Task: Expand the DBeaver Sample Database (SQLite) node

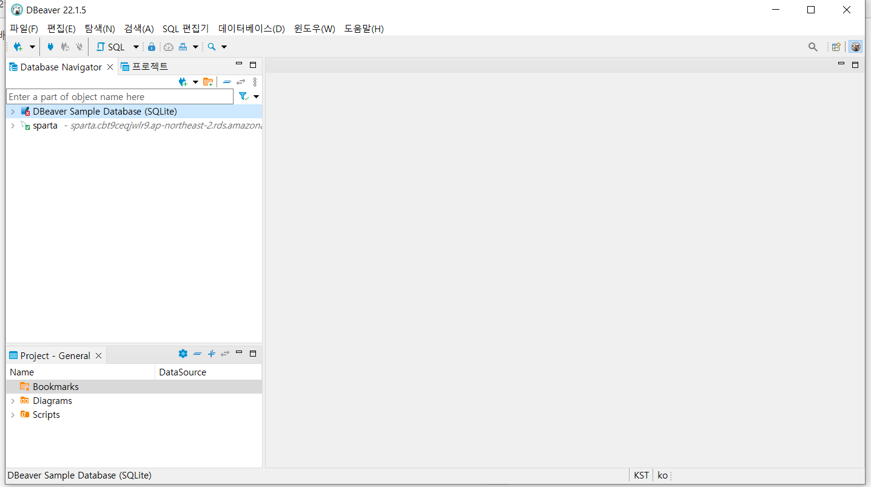Action: click(x=13, y=112)
